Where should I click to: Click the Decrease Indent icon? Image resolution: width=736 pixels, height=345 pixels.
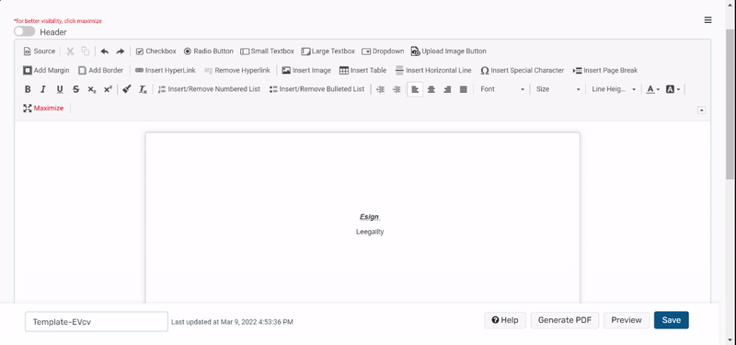(381, 89)
